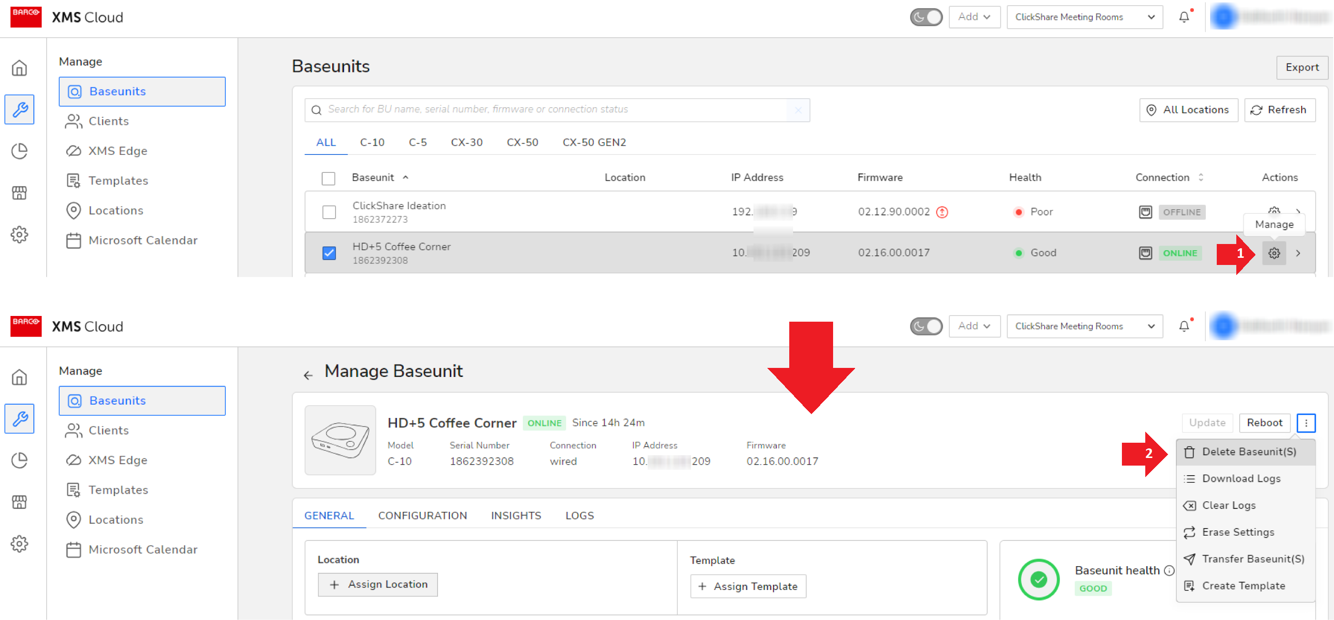
Task: Click the firmware update warning icon for ClickShare Ideation
Action: click(942, 213)
